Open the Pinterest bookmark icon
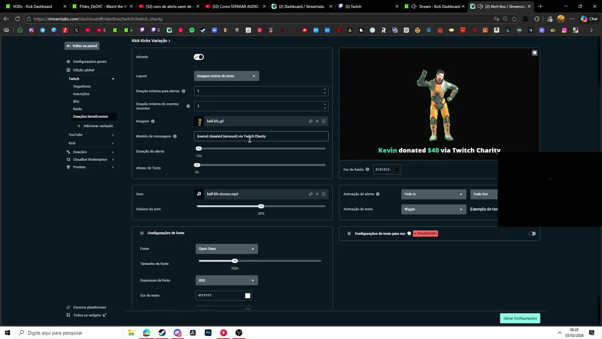This screenshot has height=339, width=602. tap(260, 30)
